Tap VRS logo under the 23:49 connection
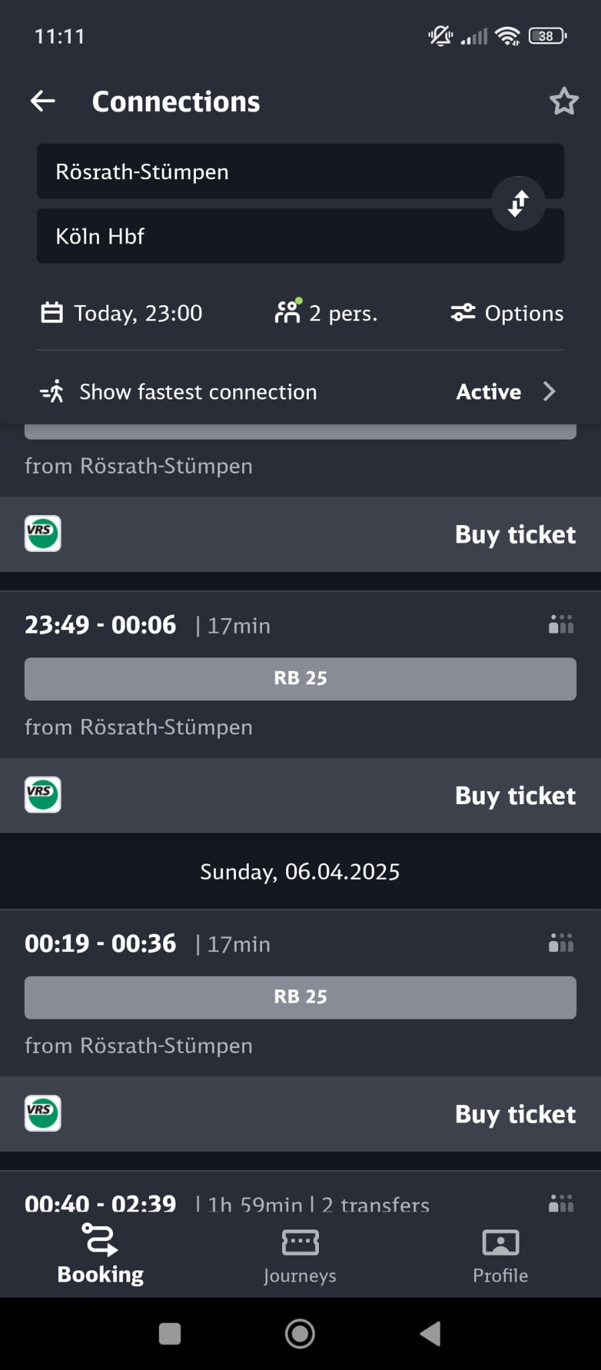The image size is (601, 1370). point(43,795)
